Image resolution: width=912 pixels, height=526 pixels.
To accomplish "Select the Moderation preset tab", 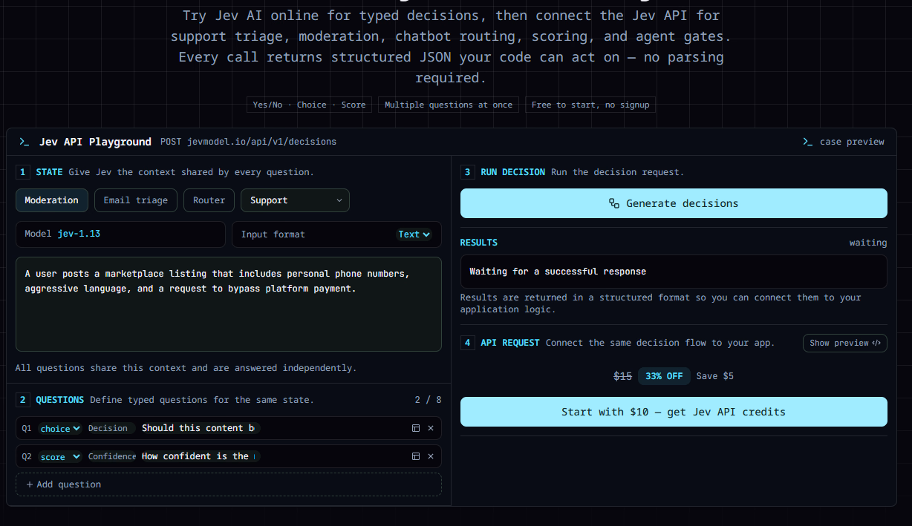I will click(51, 200).
